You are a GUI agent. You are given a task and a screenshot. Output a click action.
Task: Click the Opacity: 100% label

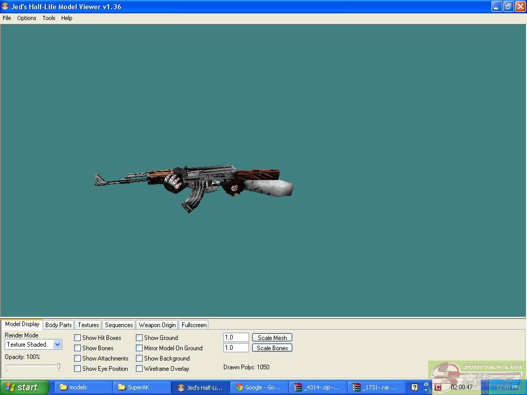click(x=22, y=357)
